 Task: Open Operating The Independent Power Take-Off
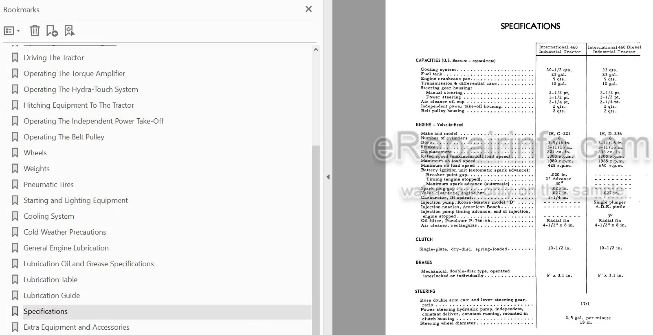click(94, 121)
